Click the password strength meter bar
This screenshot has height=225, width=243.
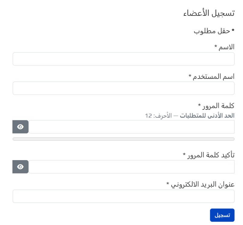123,139
